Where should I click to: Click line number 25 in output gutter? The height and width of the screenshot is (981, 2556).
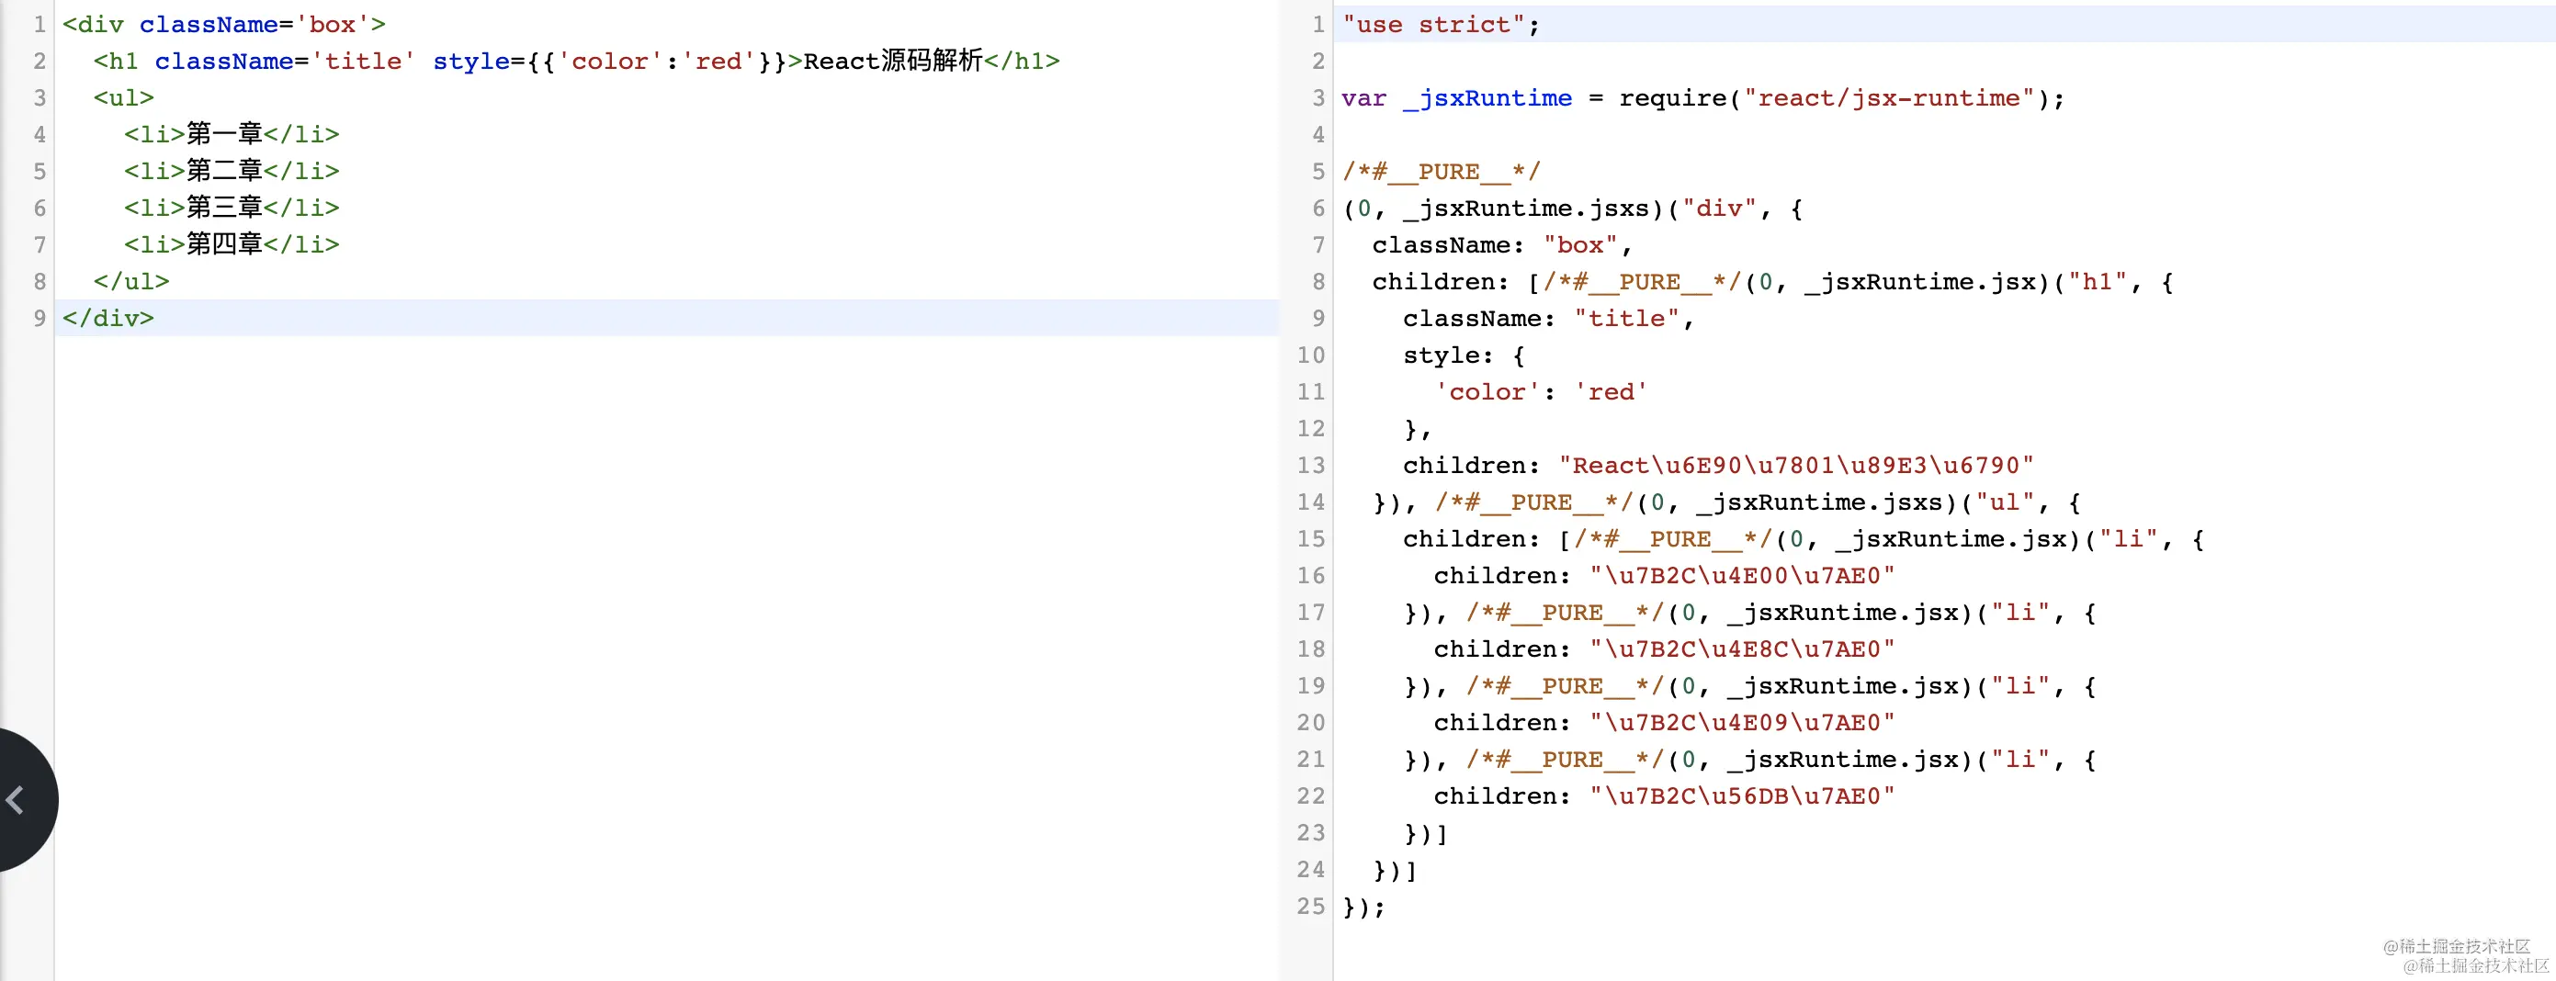coord(1310,905)
